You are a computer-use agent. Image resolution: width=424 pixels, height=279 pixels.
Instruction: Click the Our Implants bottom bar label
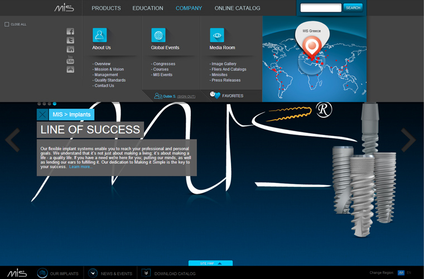[64, 273]
